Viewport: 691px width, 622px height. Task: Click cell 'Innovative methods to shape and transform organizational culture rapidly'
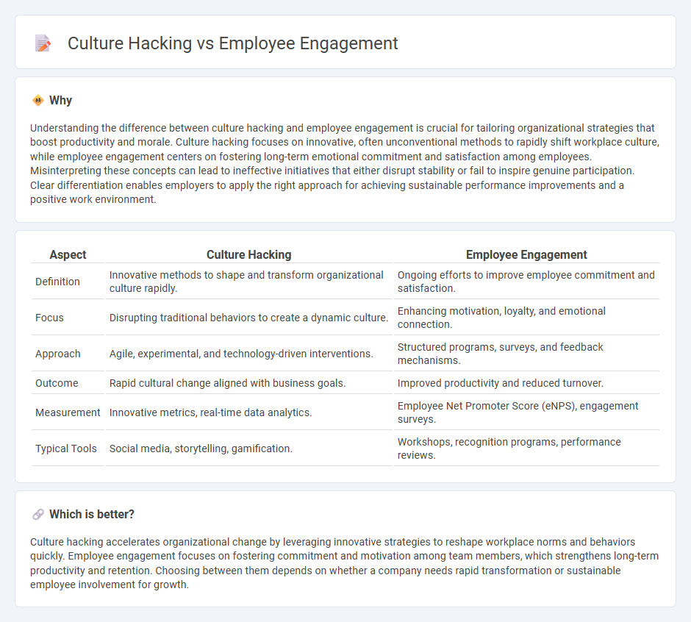249,282
